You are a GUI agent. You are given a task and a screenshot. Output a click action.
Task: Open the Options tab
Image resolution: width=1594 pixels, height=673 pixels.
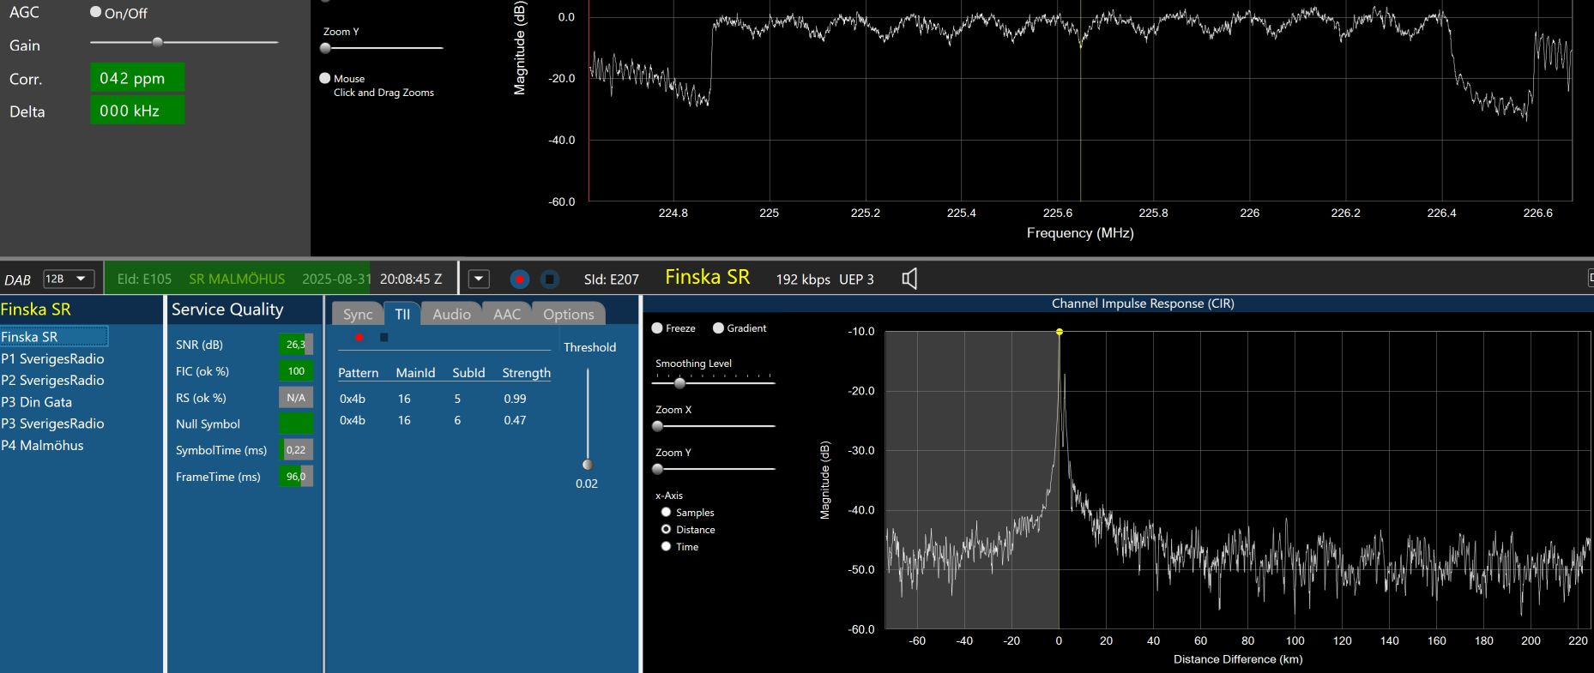point(568,315)
